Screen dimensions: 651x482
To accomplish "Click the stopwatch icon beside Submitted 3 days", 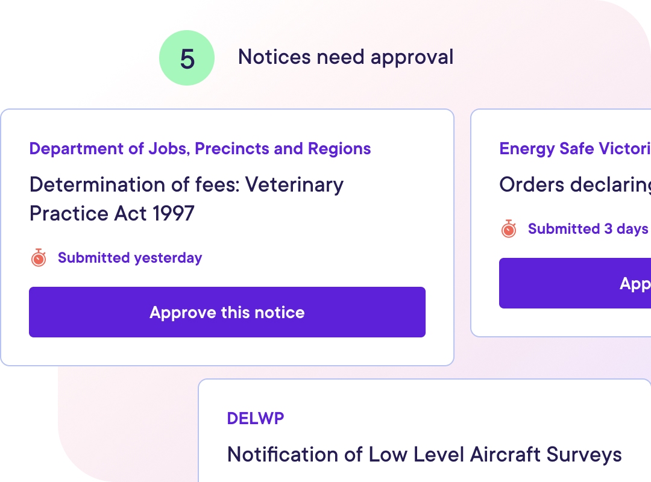I will point(509,229).
